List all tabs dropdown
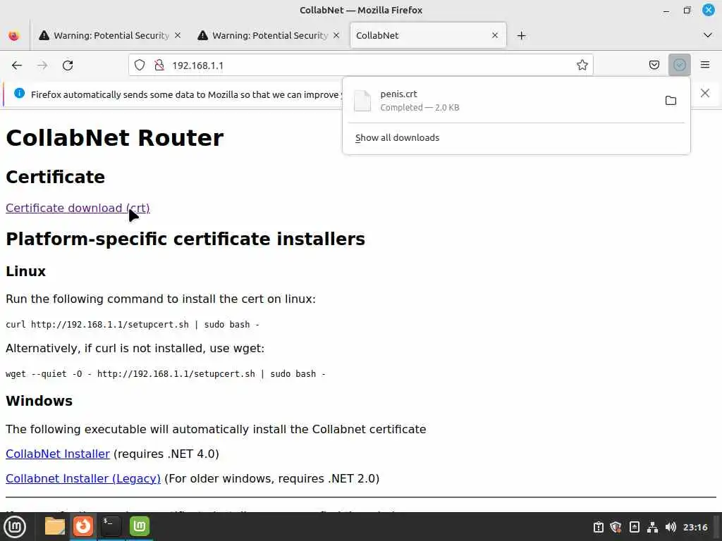722x541 pixels. pyautogui.click(x=708, y=35)
